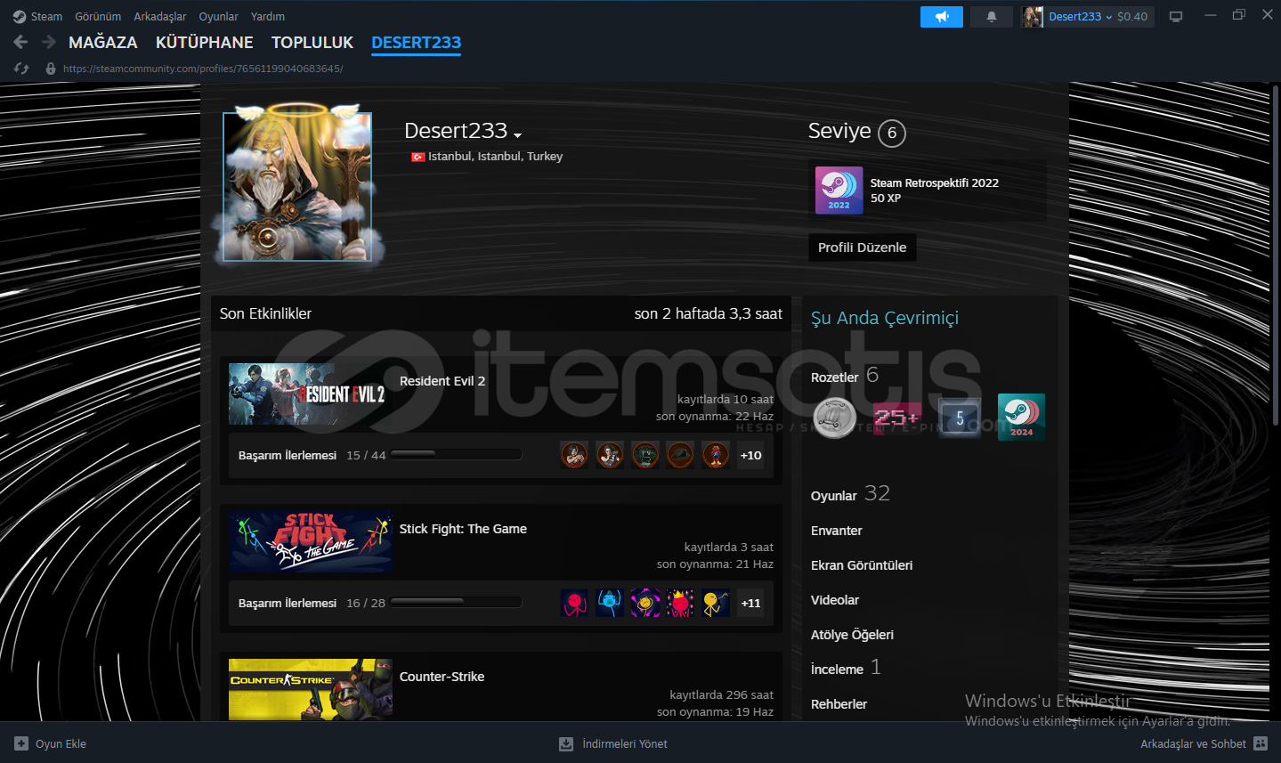Open the Desert233 account menu in header
This screenshot has height=763, width=1281.
coord(1080,17)
